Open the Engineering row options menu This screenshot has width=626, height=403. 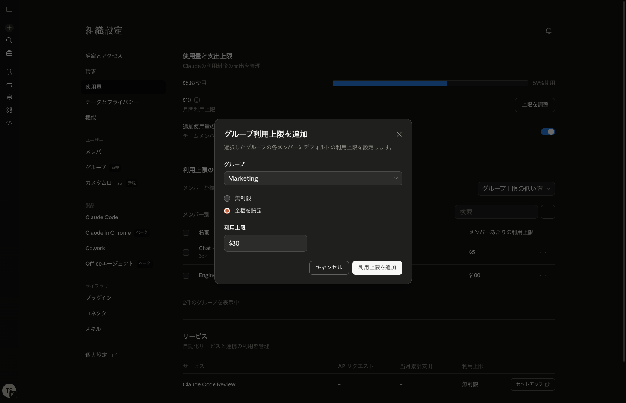(543, 275)
